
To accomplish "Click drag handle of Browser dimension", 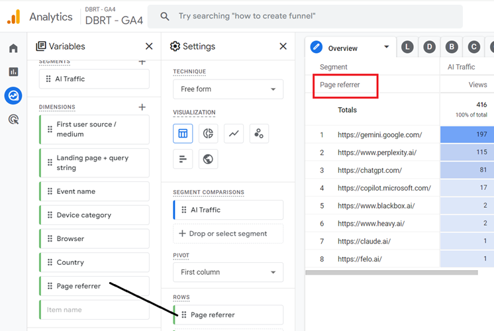I will pyautogui.click(x=50, y=239).
